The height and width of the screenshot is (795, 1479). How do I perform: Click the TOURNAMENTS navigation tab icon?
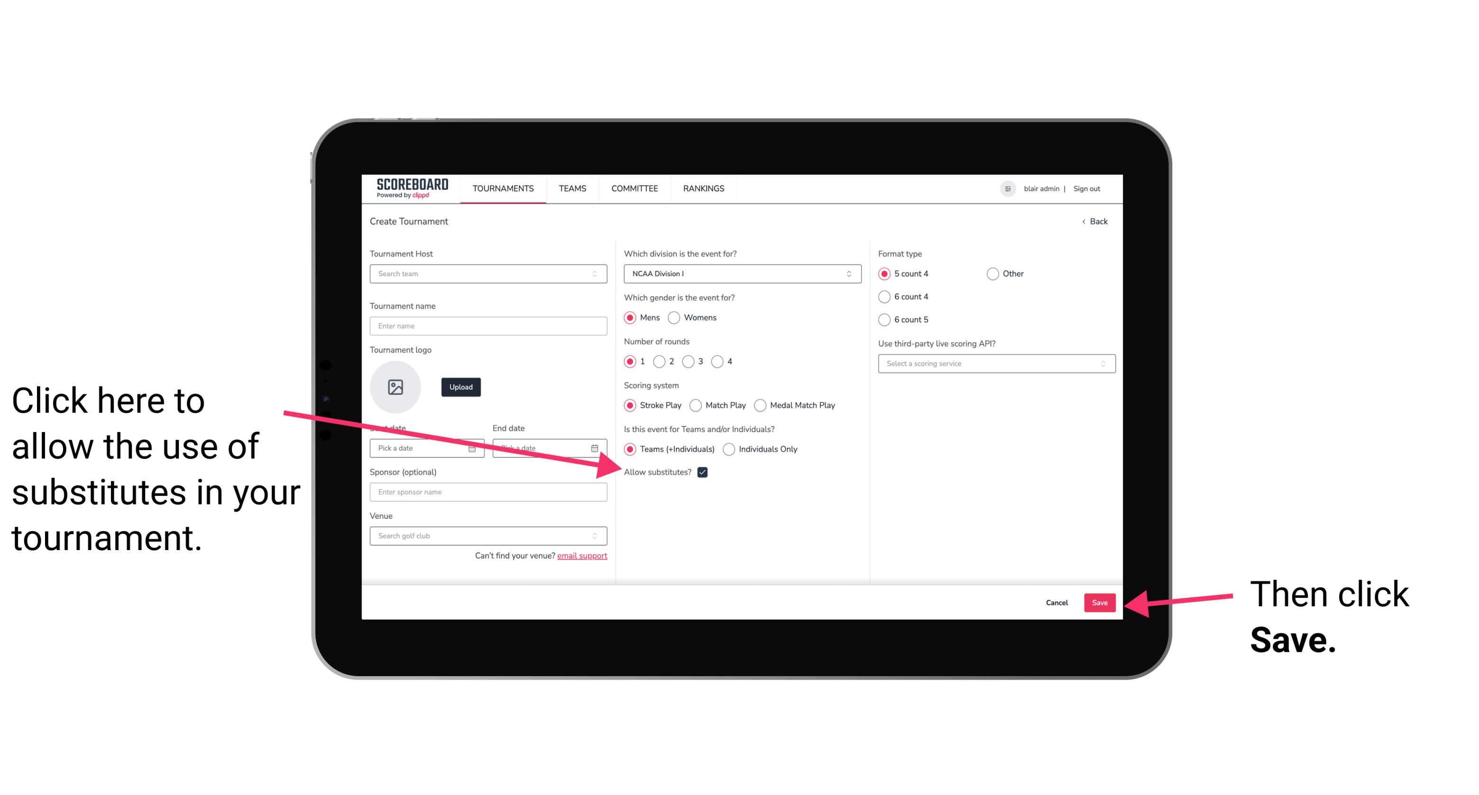click(504, 189)
